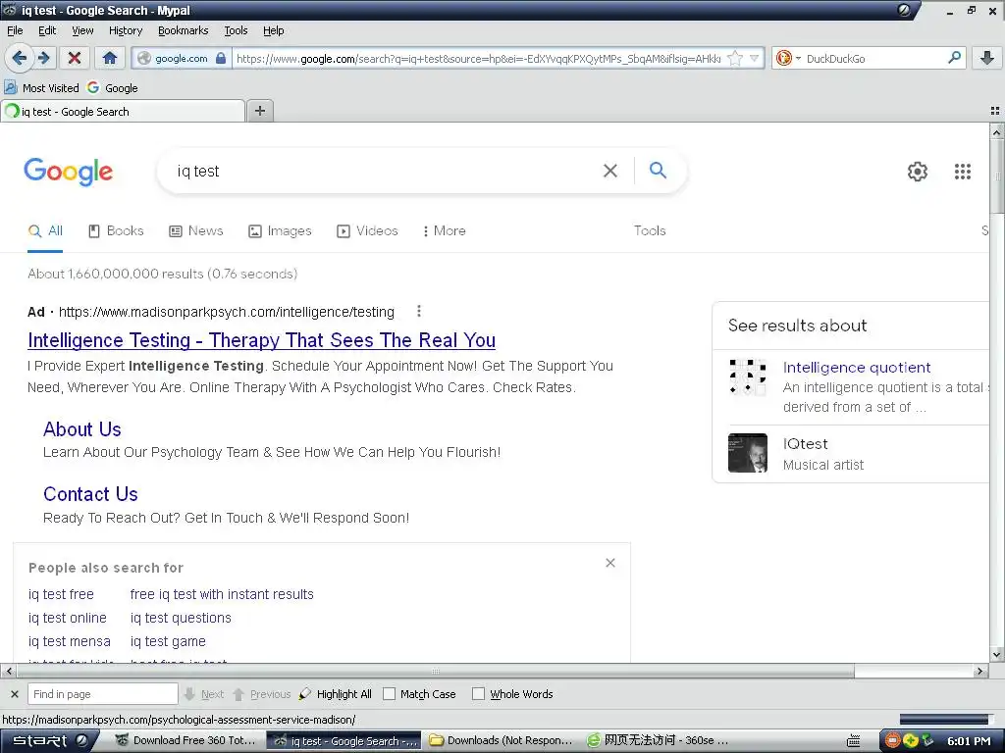
Task: Open the ad's three-dot options menu
Action: (x=418, y=311)
